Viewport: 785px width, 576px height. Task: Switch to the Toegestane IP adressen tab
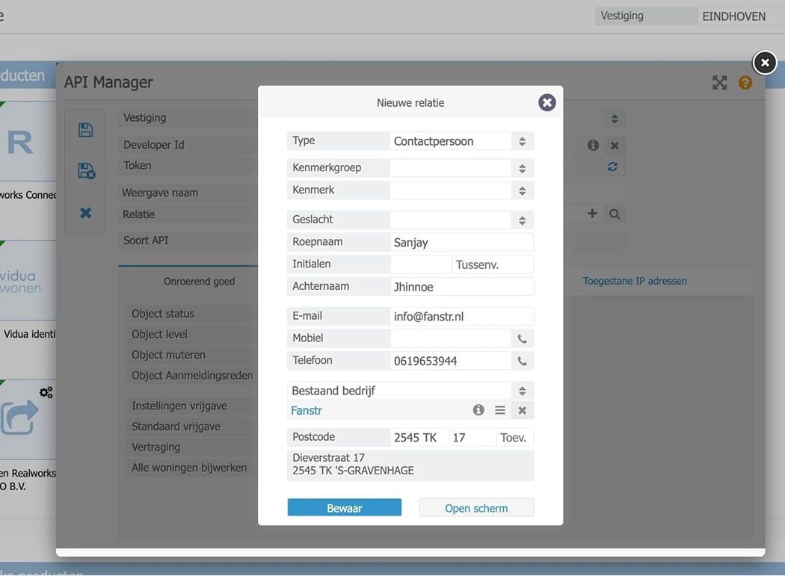click(x=634, y=281)
